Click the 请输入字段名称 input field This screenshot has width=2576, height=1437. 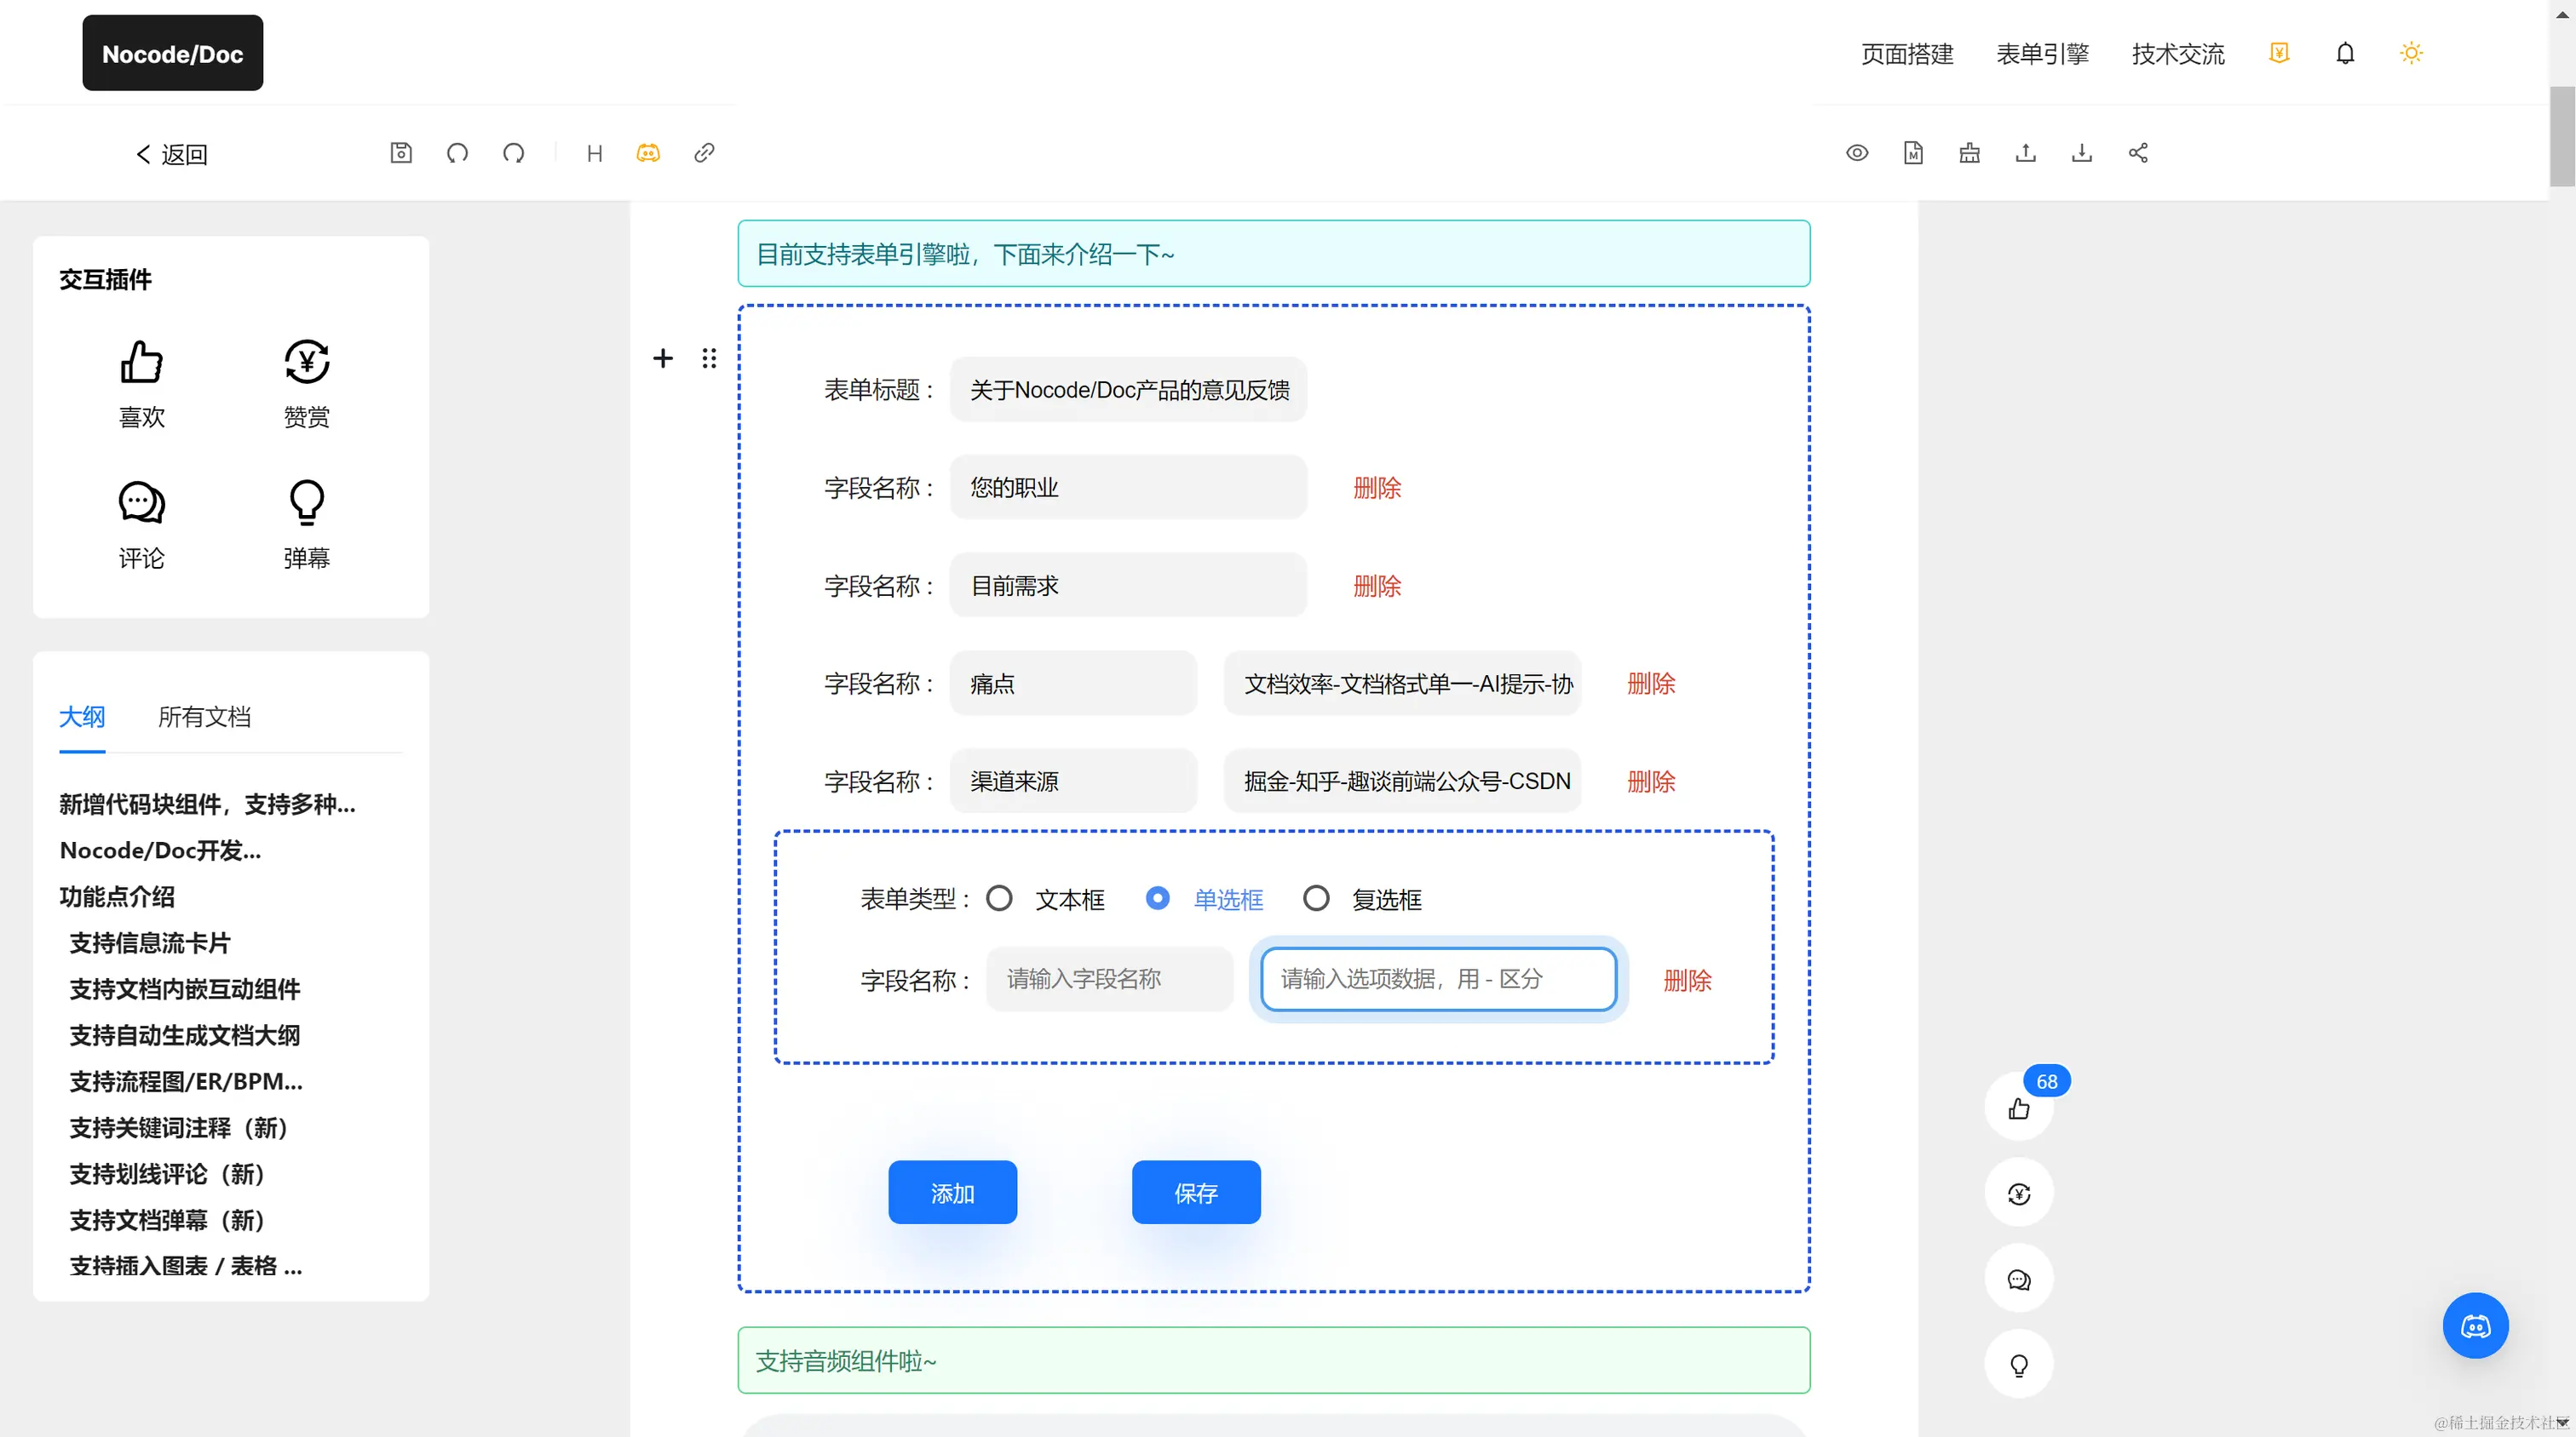pos(1109,979)
